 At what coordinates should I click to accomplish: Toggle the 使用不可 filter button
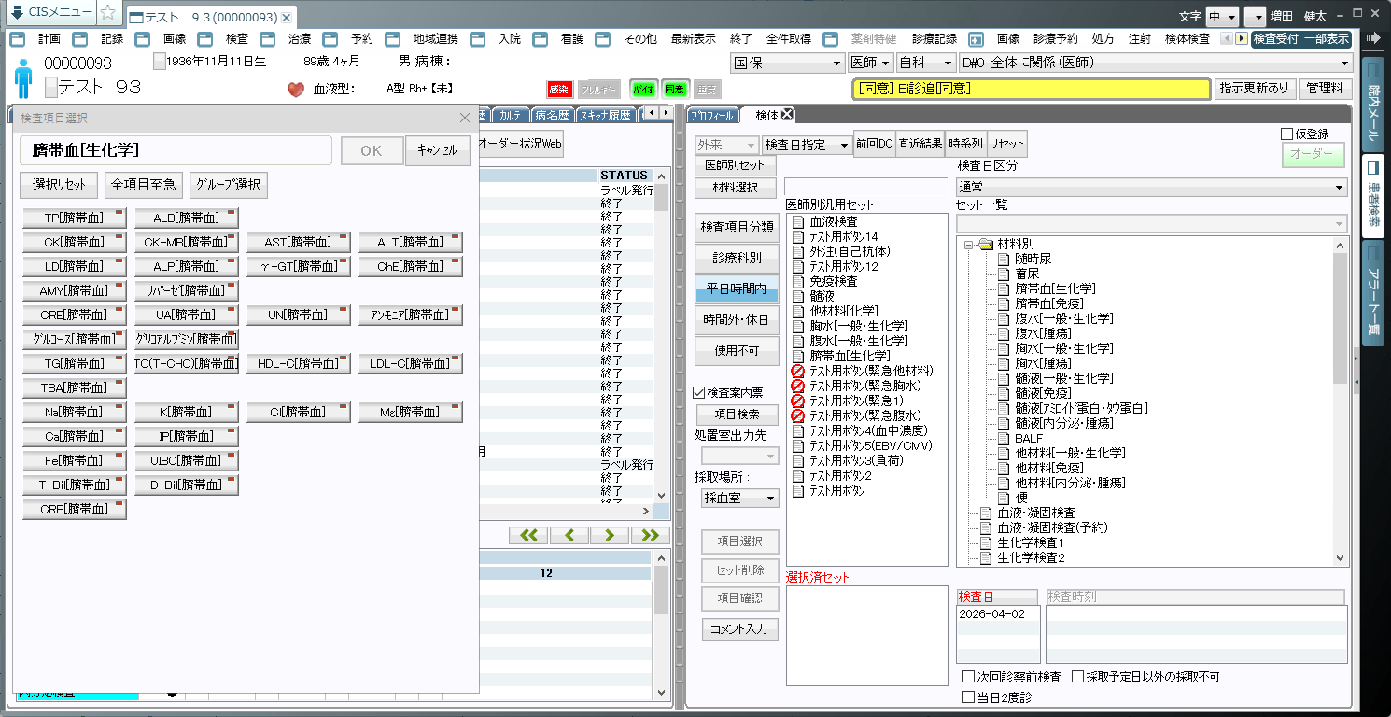(737, 350)
